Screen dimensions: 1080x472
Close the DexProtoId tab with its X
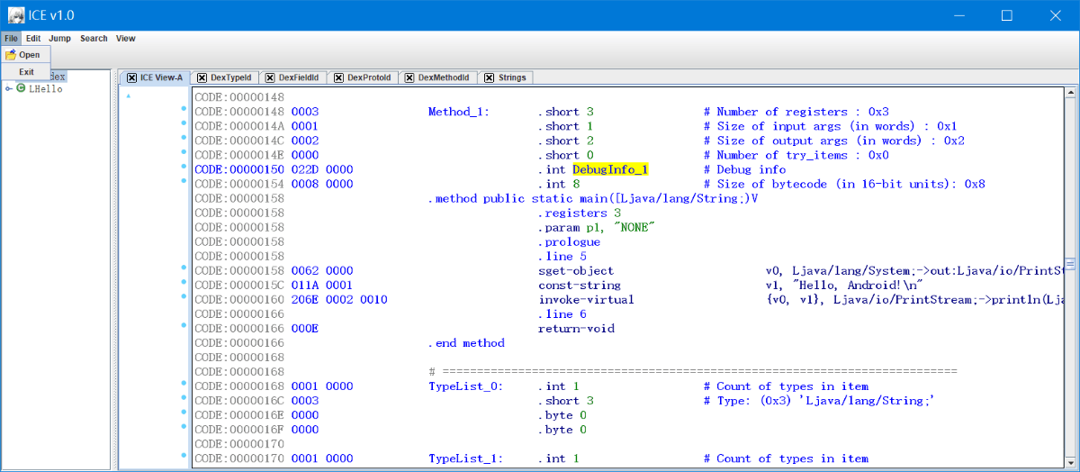coord(339,77)
